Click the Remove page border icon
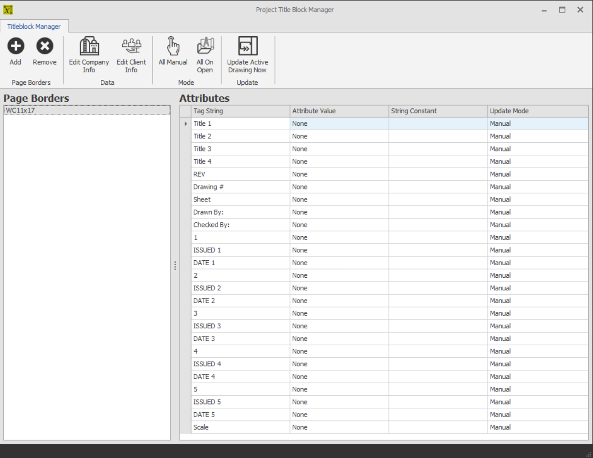The height and width of the screenshot is (458, 593). pyautogui.click(x=45, y=46)
